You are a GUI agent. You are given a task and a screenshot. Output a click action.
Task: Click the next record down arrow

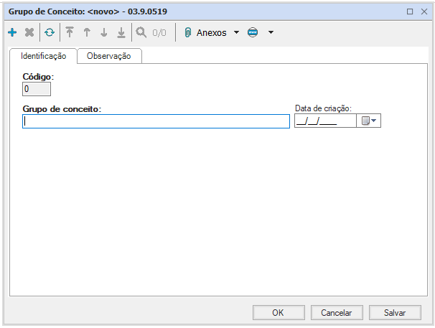[x=104, y=33]
